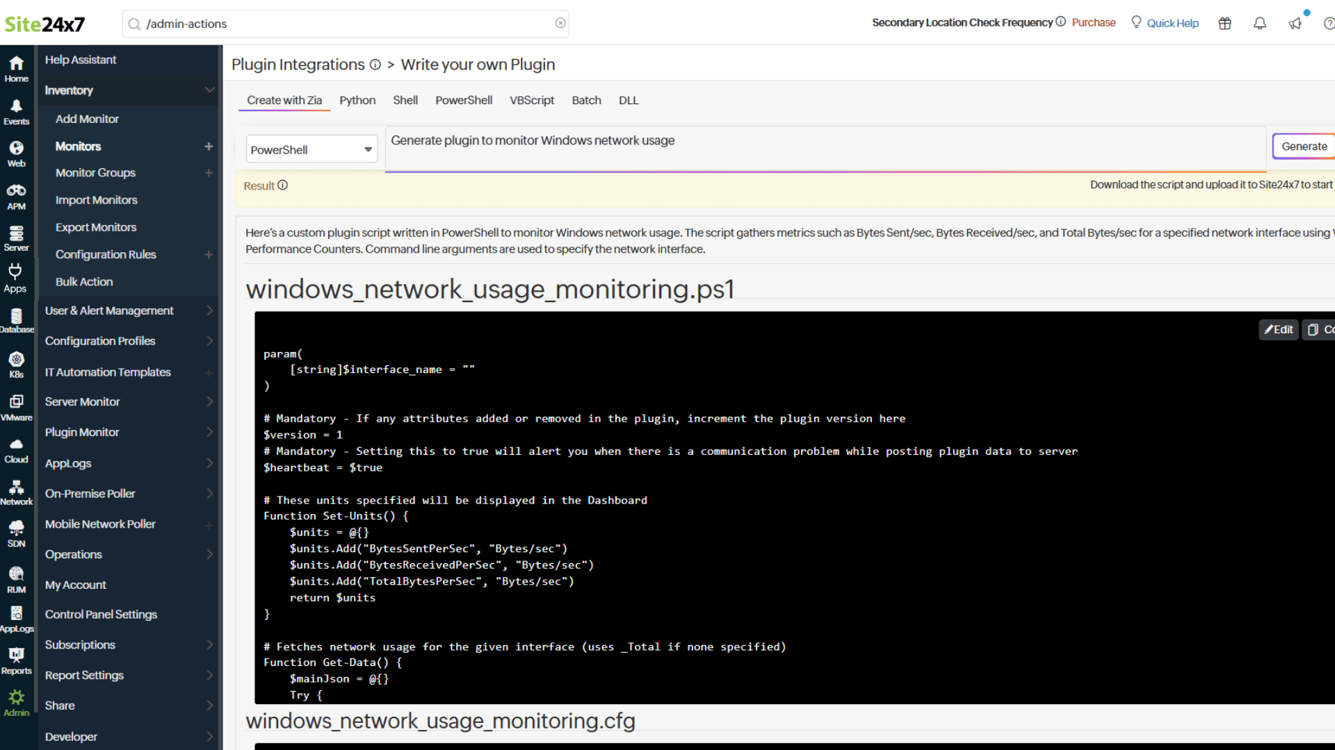Switch to the Batch tab

(586, 100)
